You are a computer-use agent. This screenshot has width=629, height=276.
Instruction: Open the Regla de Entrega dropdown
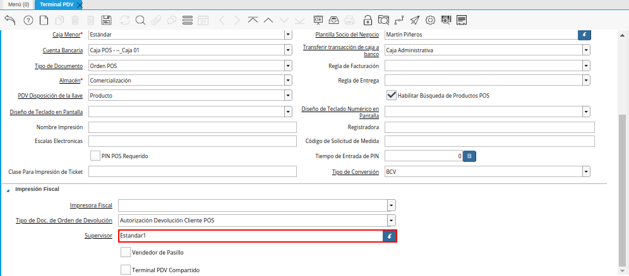coord(587,81)
